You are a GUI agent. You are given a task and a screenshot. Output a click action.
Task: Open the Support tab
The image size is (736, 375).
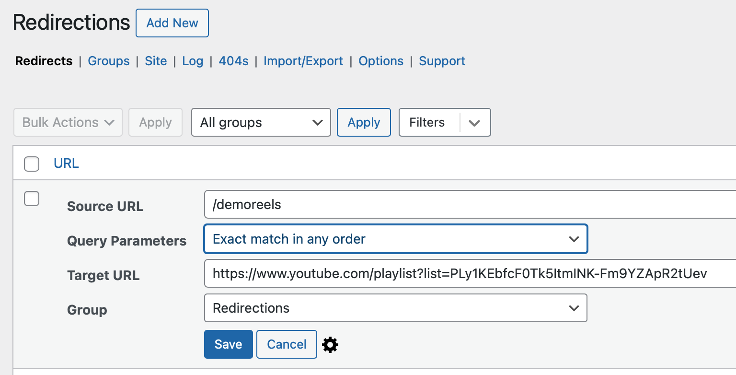click(x=442, y=61)
